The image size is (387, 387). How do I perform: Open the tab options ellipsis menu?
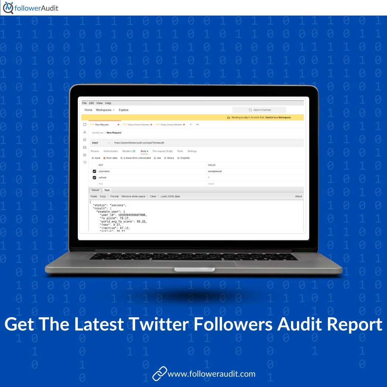pyautogui.click(x=198, y=124)
